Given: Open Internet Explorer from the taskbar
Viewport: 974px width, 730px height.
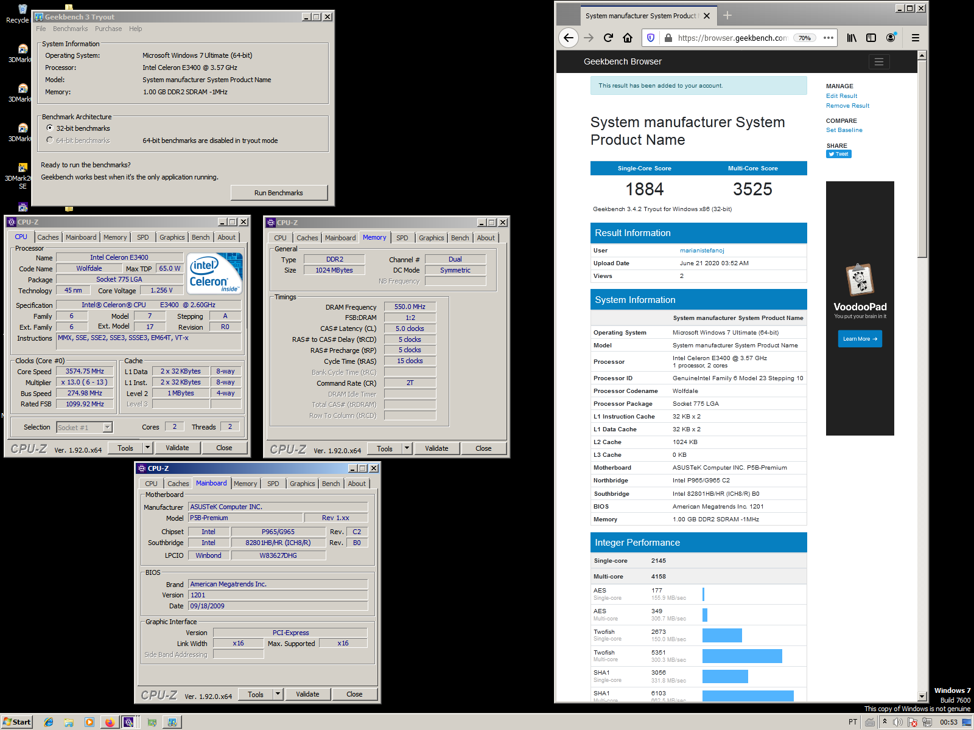Looking at the screenshot, I should pyautogui.click(x=49, y=722).
